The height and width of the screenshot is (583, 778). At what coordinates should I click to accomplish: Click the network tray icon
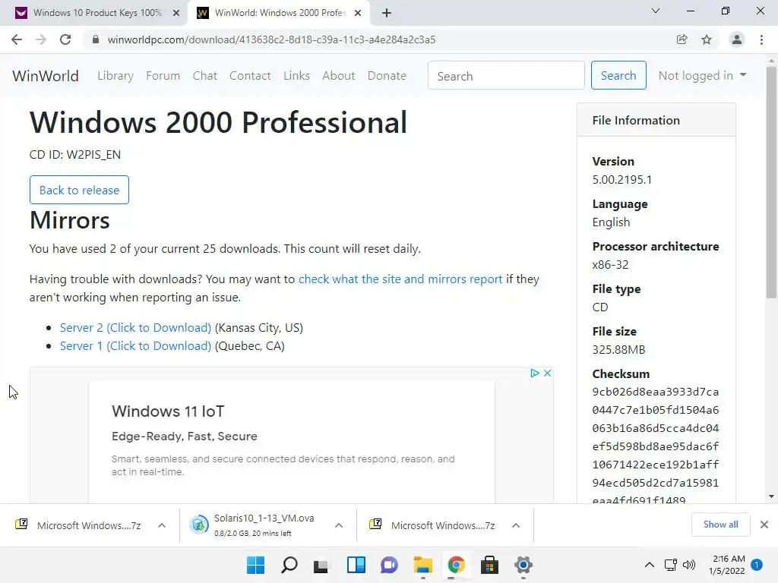coord(670,565)
